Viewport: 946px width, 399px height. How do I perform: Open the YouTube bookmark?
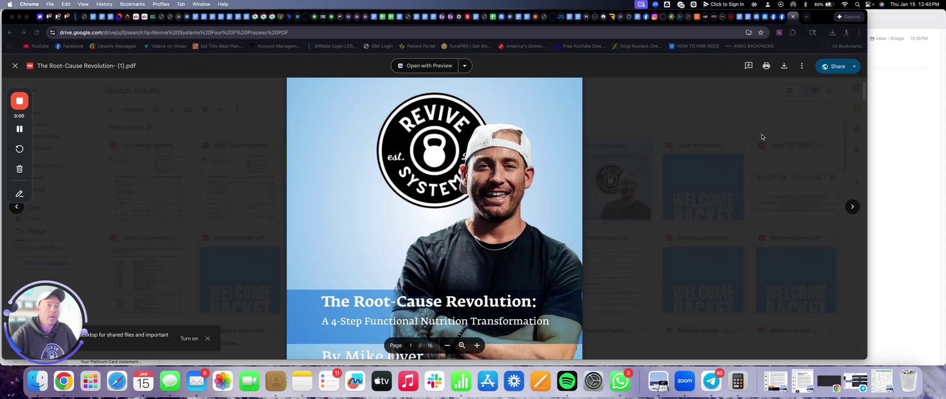(x=36, y=46)
